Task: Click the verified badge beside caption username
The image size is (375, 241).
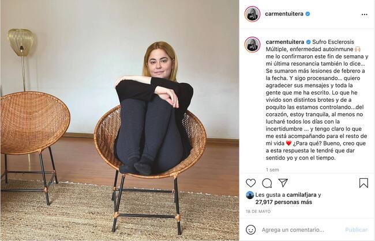Action: pyautogui.click(x=309, y=42)
